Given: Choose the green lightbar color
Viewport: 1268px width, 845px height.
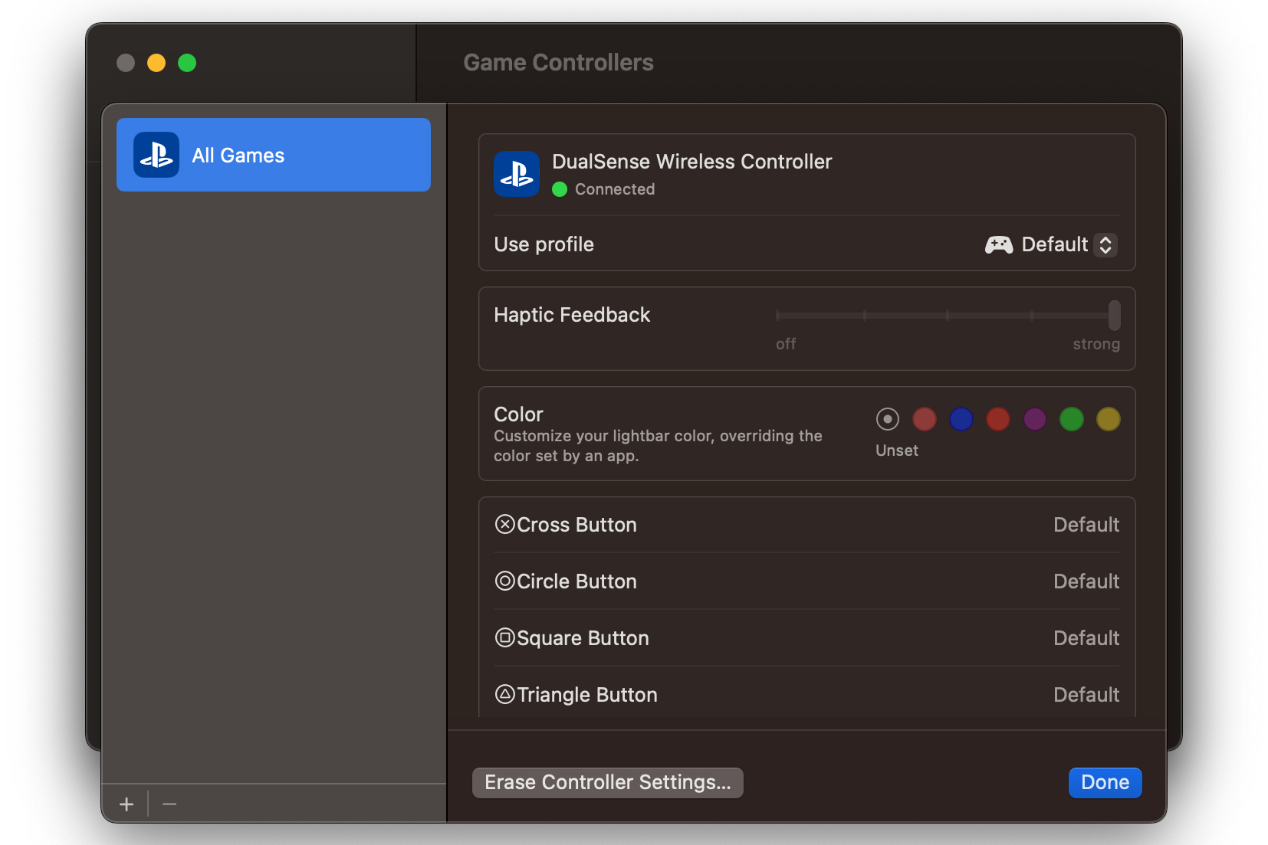Looking at the screenshot, I should click(1071, 419).
